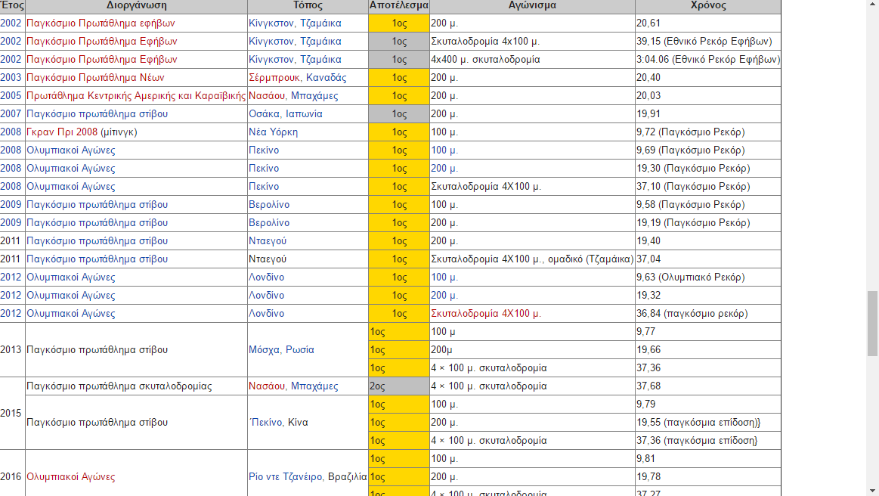Screen dimensions: 879x496
Task: Go to the Νέα Υόρκη link
Action: (273, 132)
